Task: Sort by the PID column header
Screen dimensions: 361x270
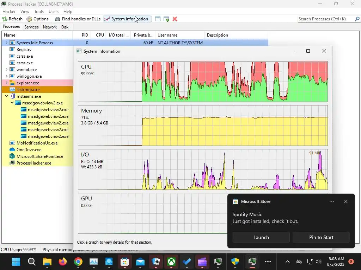Action: pyautogui.click(x=81, y=35)
